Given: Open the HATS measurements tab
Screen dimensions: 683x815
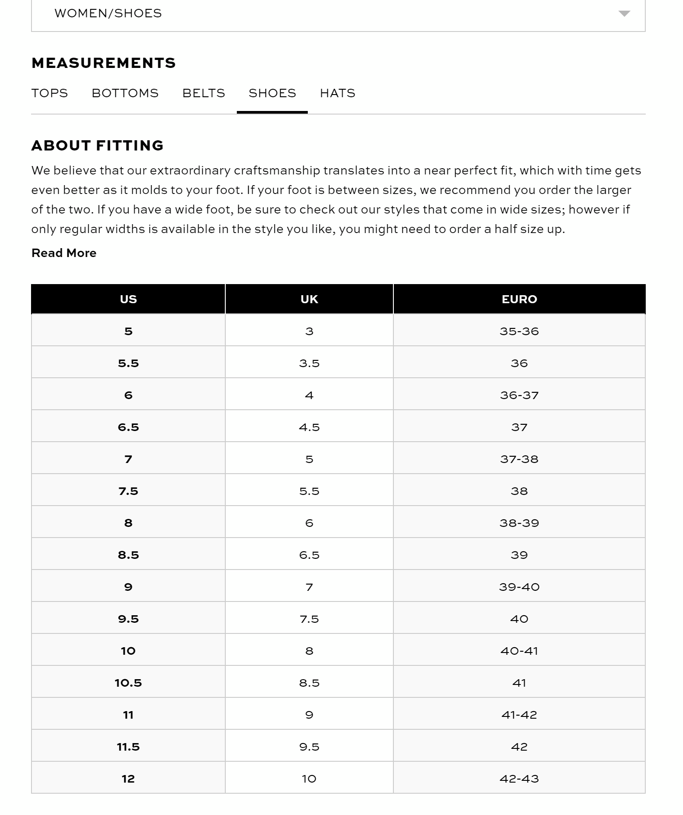Looking at the screenshot, I should (x=338, y=93).
